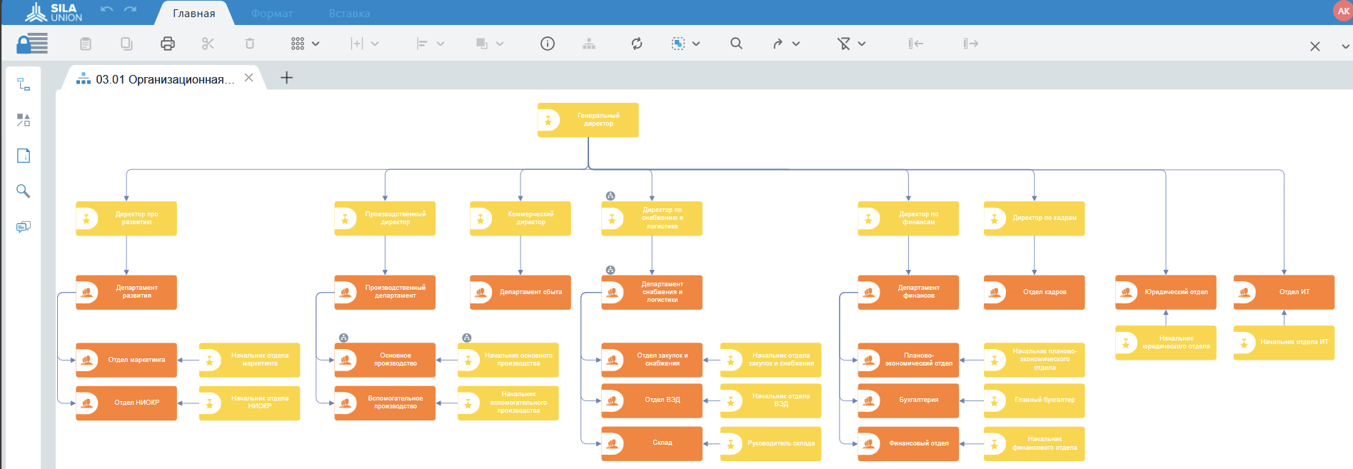Screen dimensions: 1353x469
Task: Click the info circle icon
Action: (x=548, y=44)
